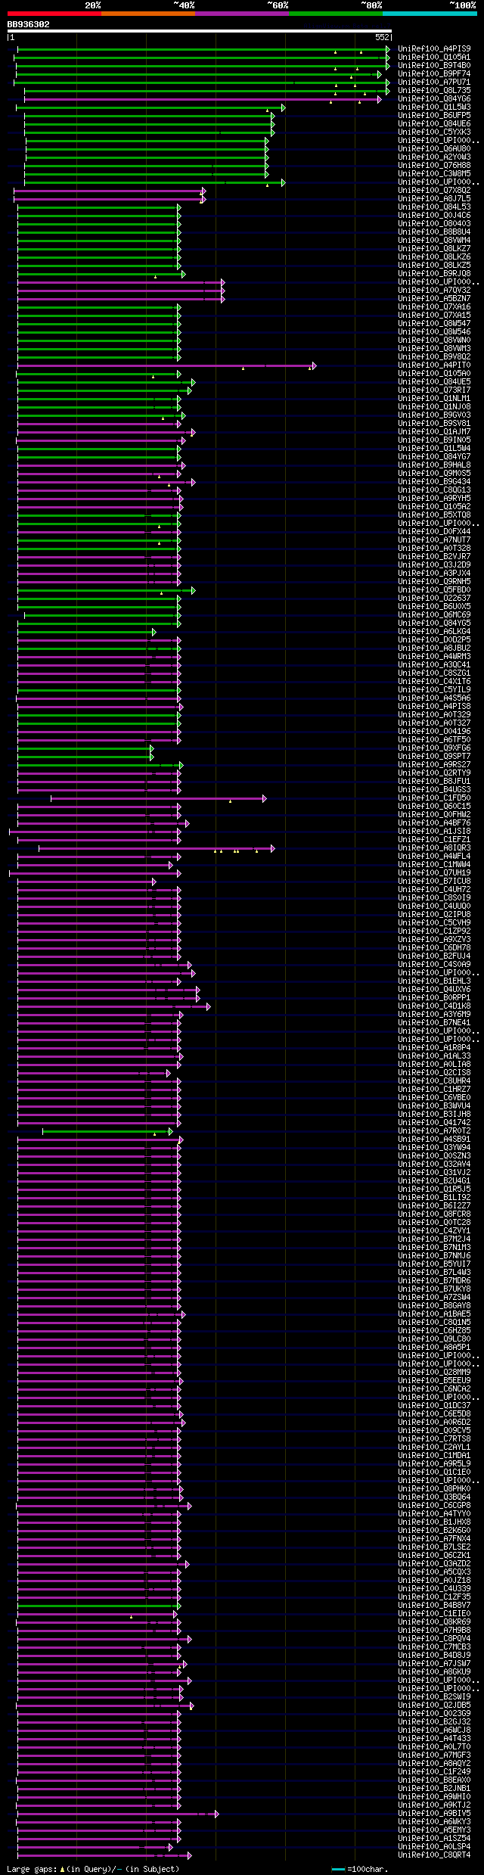Select the UniRef100_Q7UH19 label
The image size is (484, 1875).
point(434,873)
